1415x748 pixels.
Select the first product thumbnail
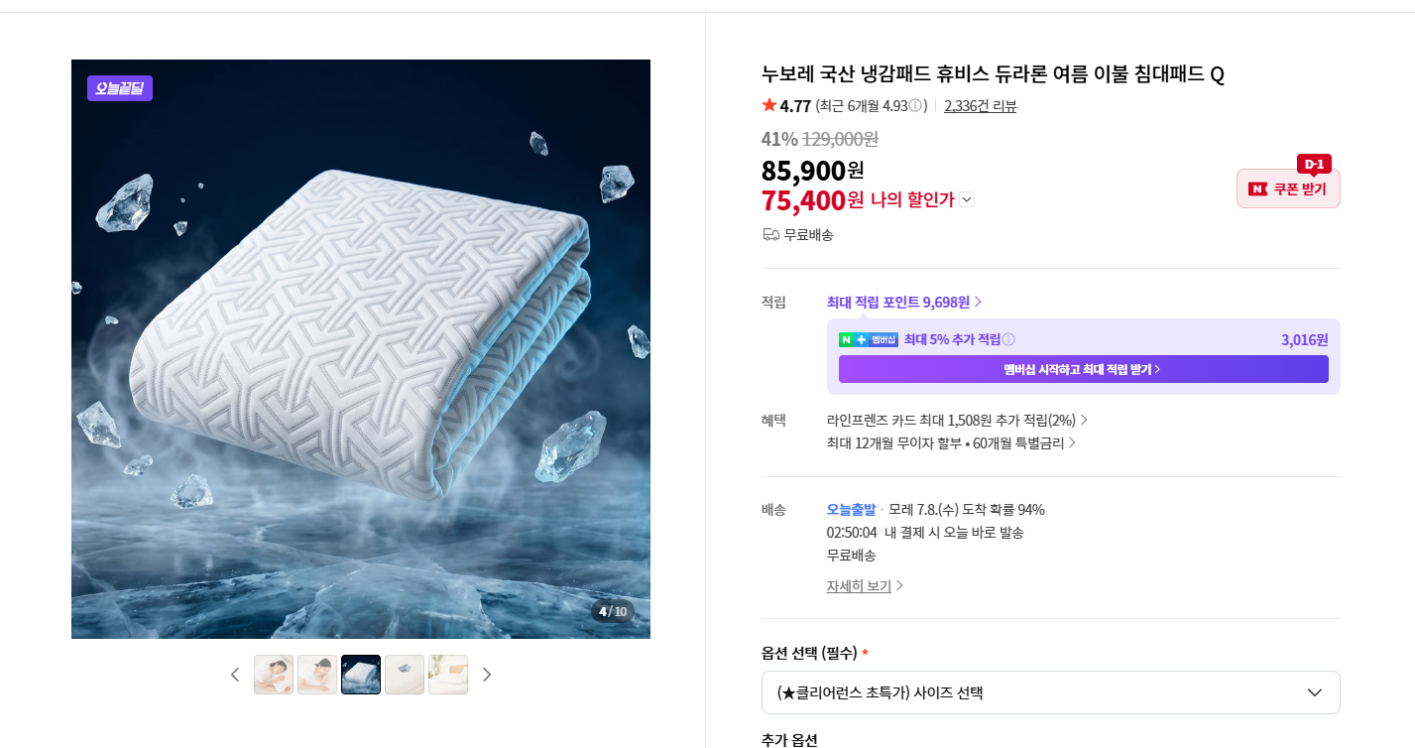pos(274,675)
